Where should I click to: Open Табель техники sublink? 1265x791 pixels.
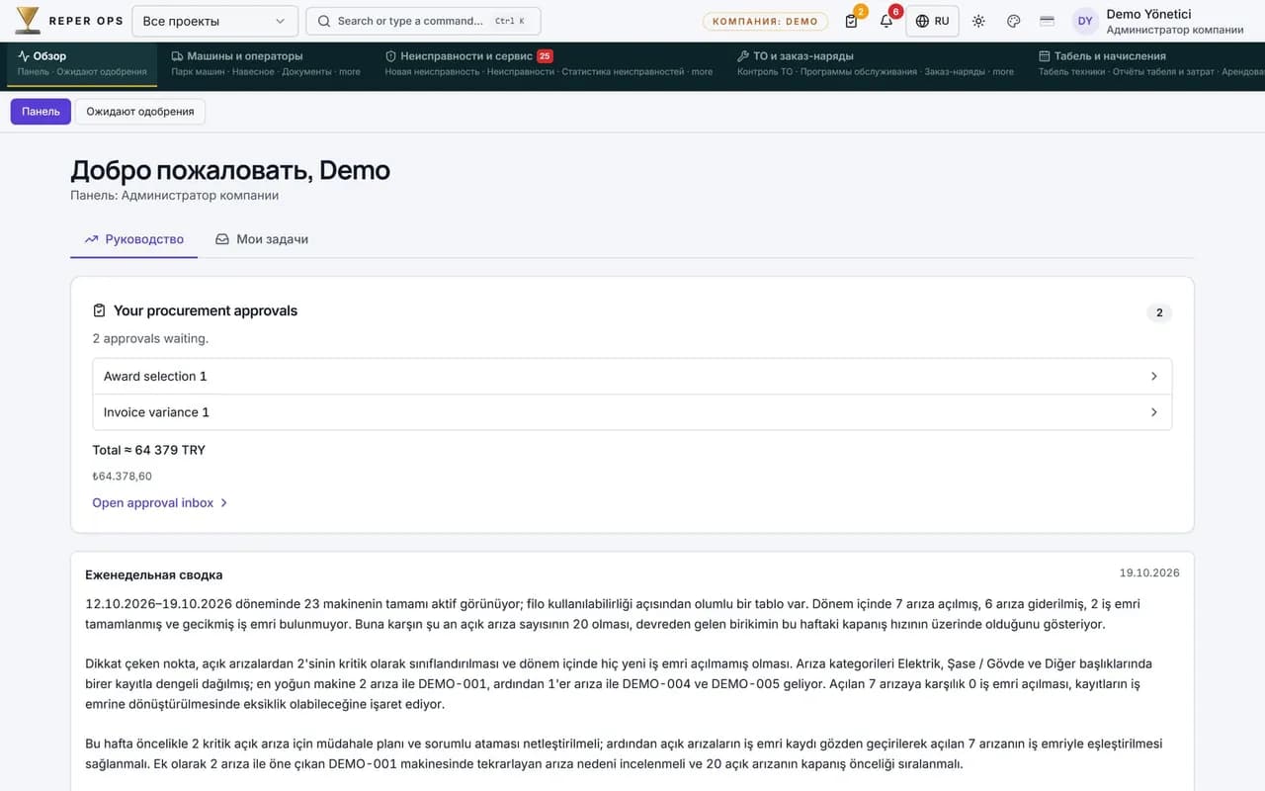1071,72
